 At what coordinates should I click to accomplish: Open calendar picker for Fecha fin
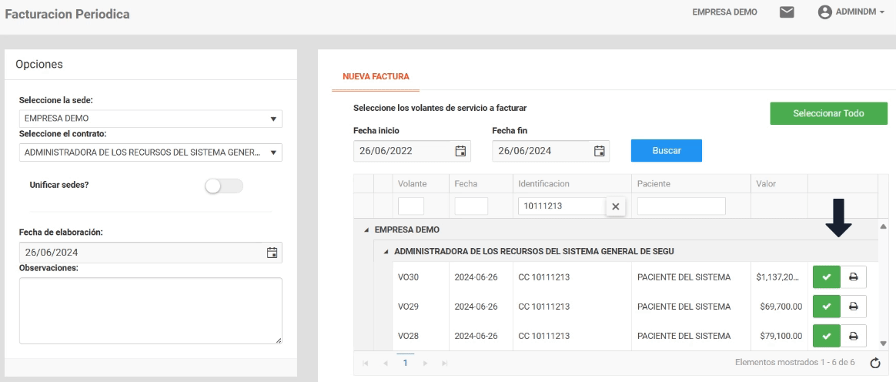tap(599, 151)
